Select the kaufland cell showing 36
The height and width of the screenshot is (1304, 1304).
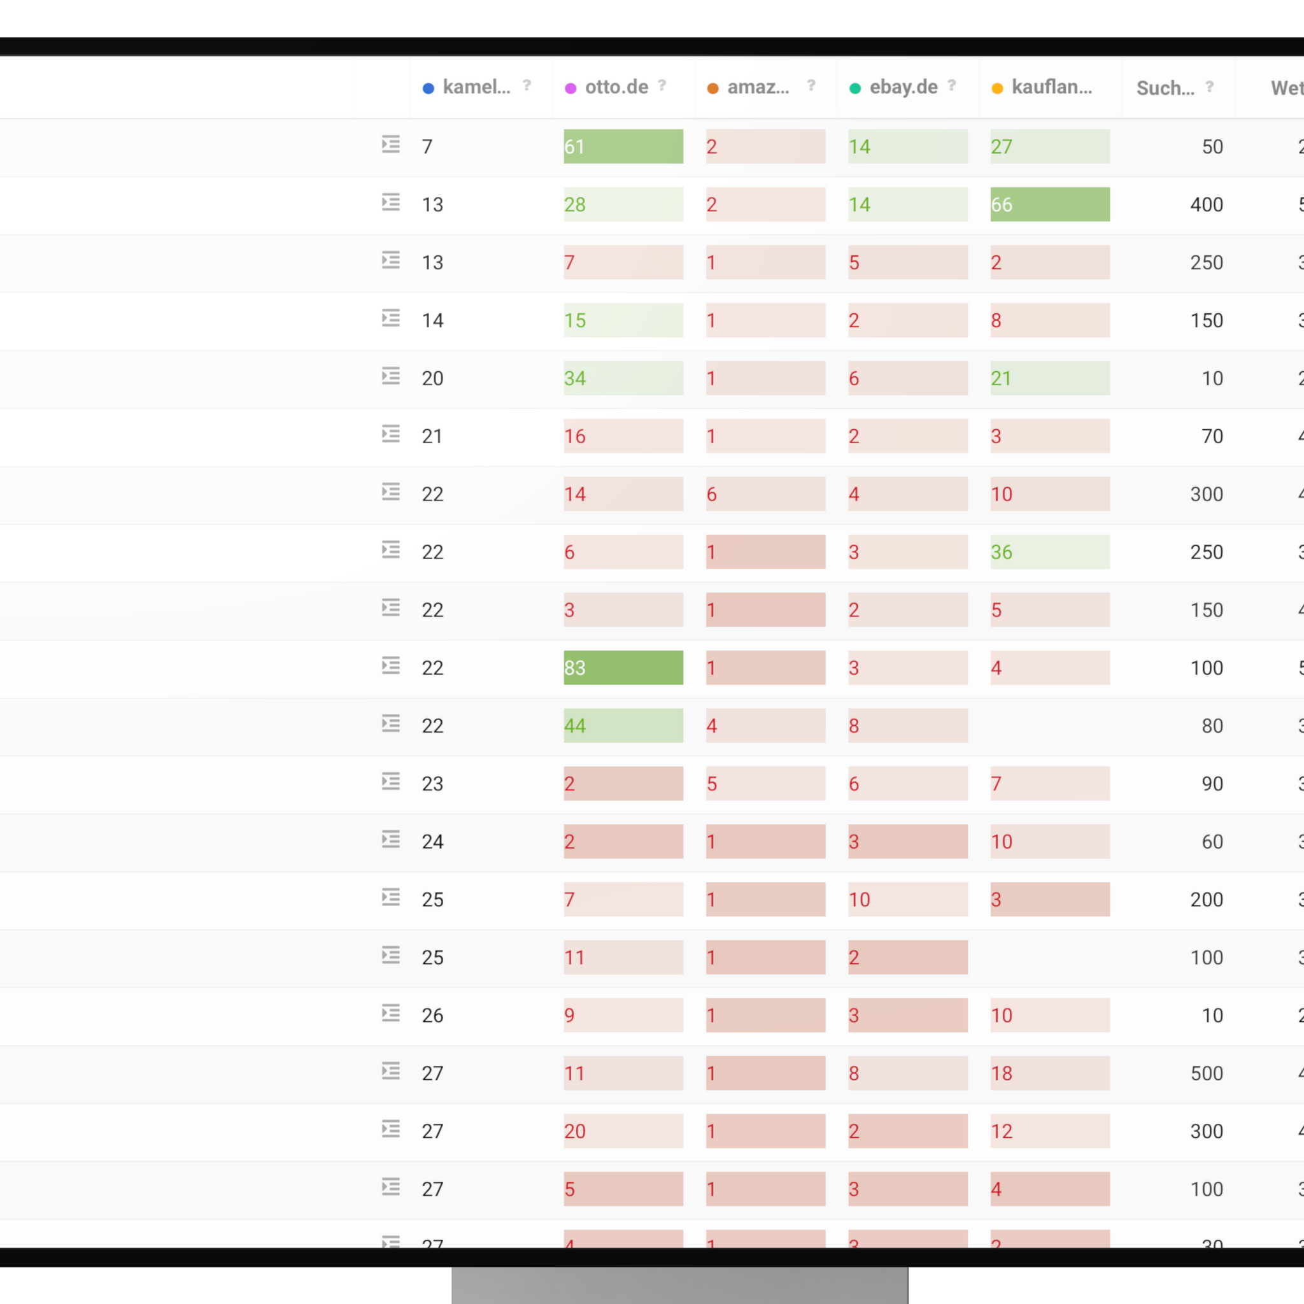[x=1049, y=552]
